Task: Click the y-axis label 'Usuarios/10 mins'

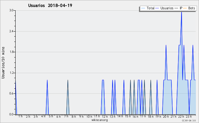Action: pyautogui.click(x=3, y=62)
